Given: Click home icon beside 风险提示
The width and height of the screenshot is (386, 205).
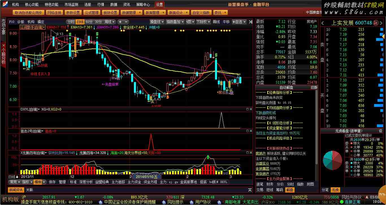Looking at the screenshot, I should [x=163, y=202].
